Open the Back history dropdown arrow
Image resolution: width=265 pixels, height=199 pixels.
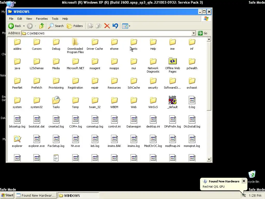pos(24,26)
